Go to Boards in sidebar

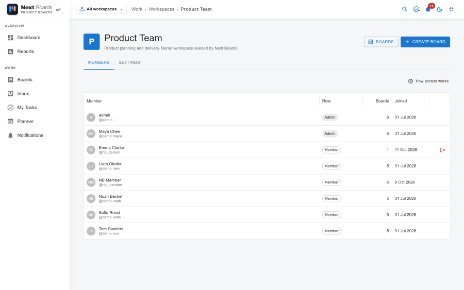[x=35, y=79]
